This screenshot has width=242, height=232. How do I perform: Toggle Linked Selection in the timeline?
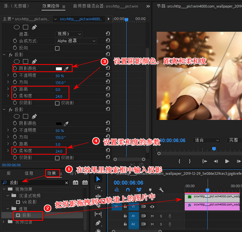tap(139, 190)
